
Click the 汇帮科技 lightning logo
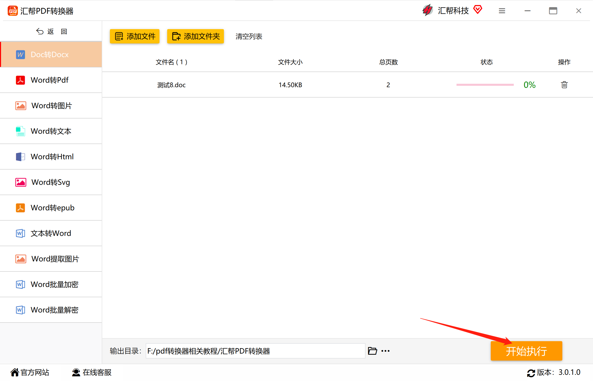428,10
